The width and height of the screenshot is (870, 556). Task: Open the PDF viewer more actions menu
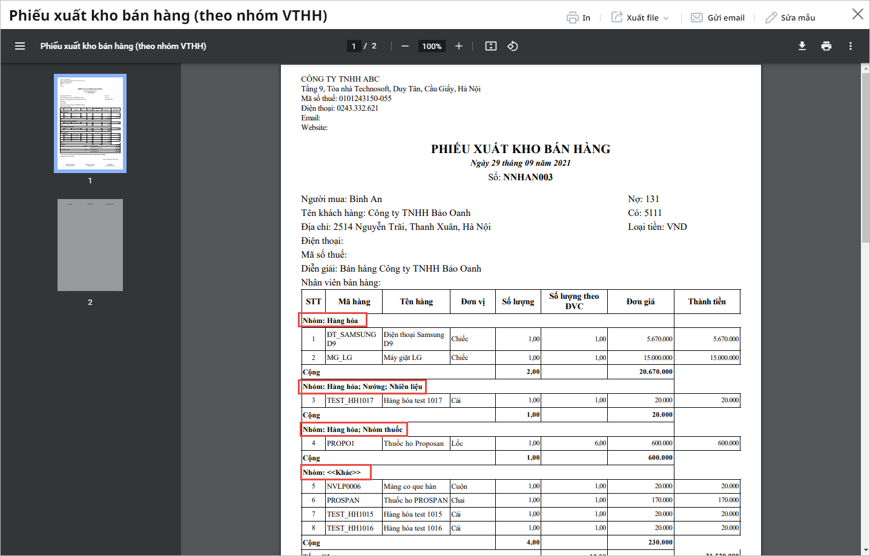point(851,46)
